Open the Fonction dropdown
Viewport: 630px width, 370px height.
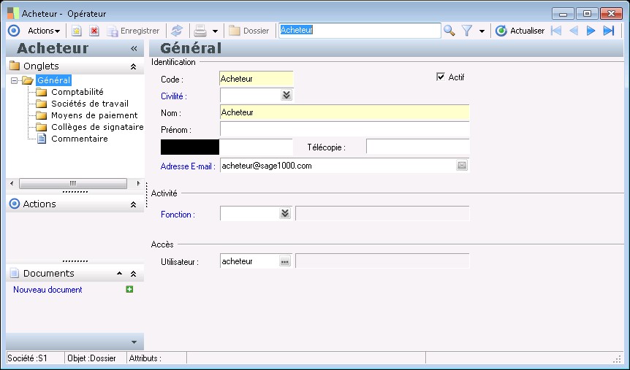[285, 213]
